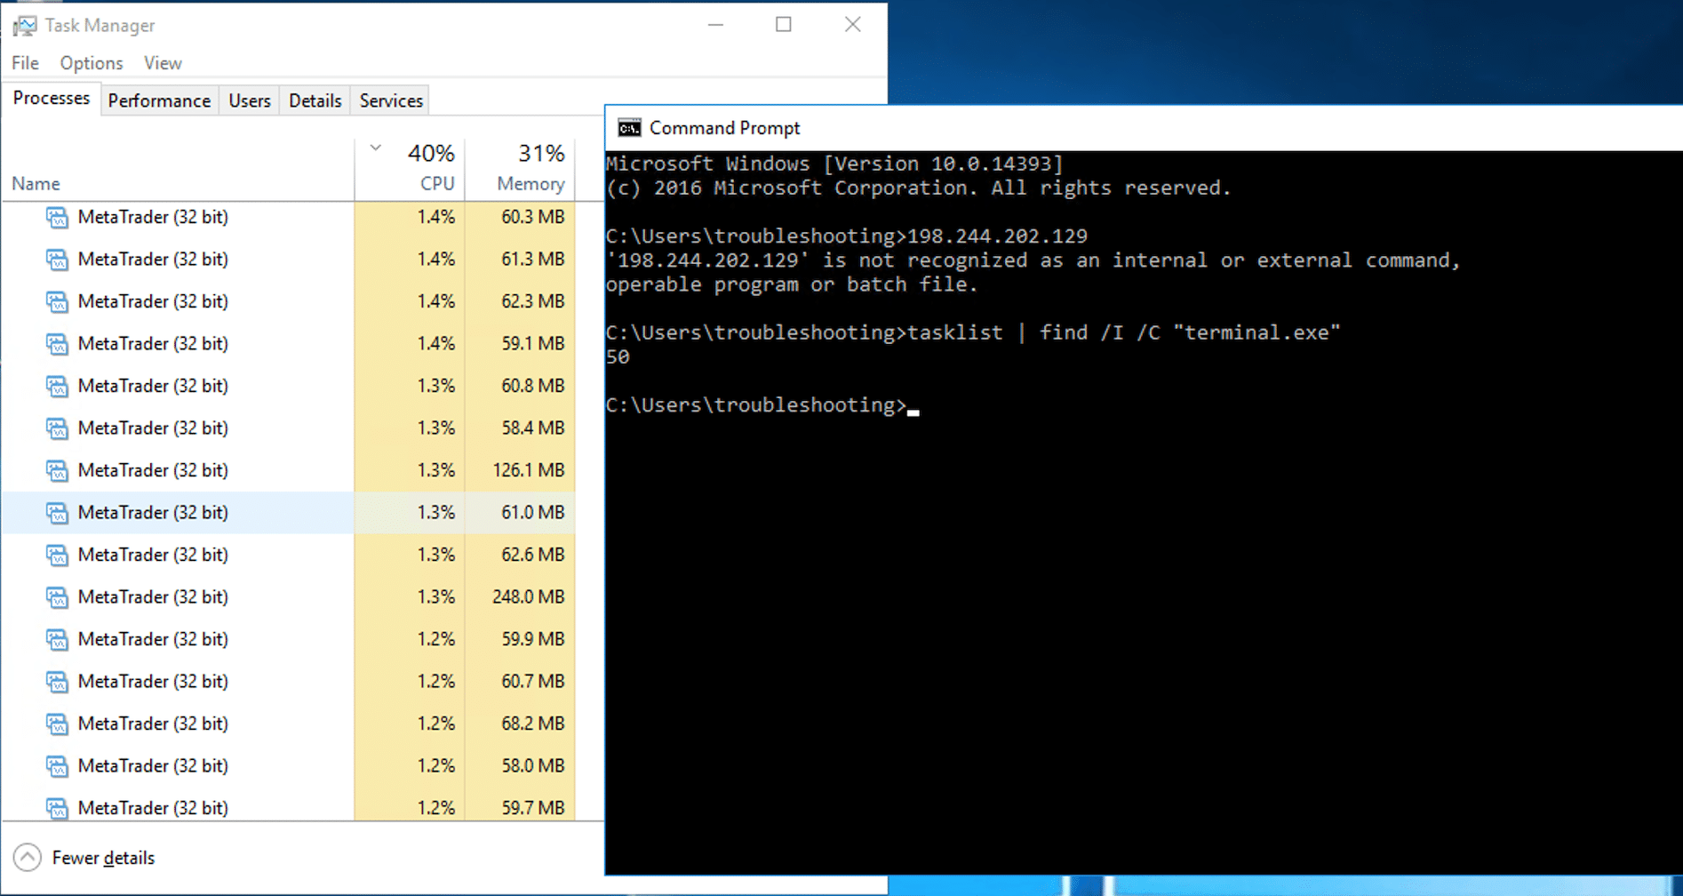Click the MetaTrader icon in the 58.4 MB row
The height and width of the screenshot is (896, 1683).
57,428
